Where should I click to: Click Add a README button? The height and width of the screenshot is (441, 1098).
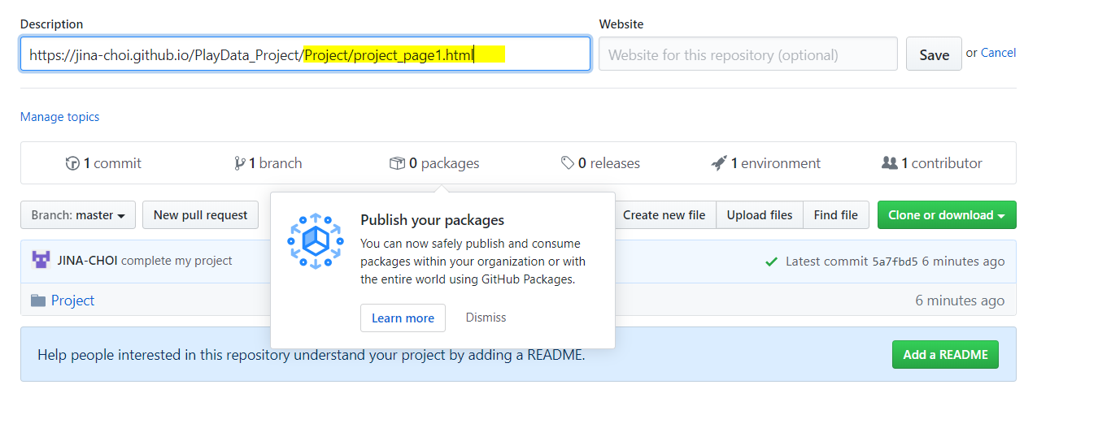coord(945,354)
